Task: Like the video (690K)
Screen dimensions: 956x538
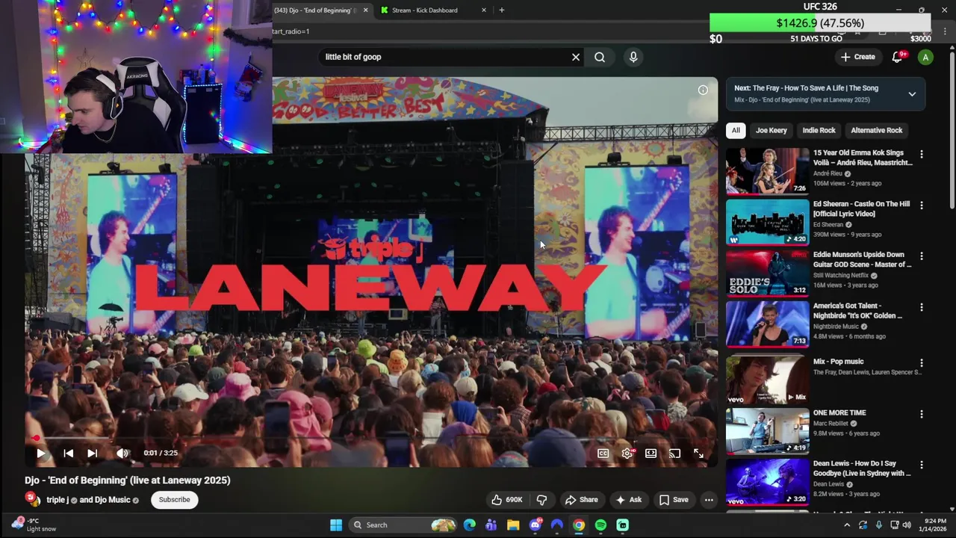Action: click(x=506, y=500)
